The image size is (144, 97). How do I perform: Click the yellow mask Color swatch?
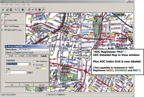coord(43,68)
